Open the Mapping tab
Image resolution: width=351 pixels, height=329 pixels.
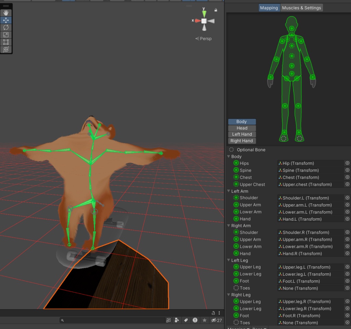pos(269,8)
